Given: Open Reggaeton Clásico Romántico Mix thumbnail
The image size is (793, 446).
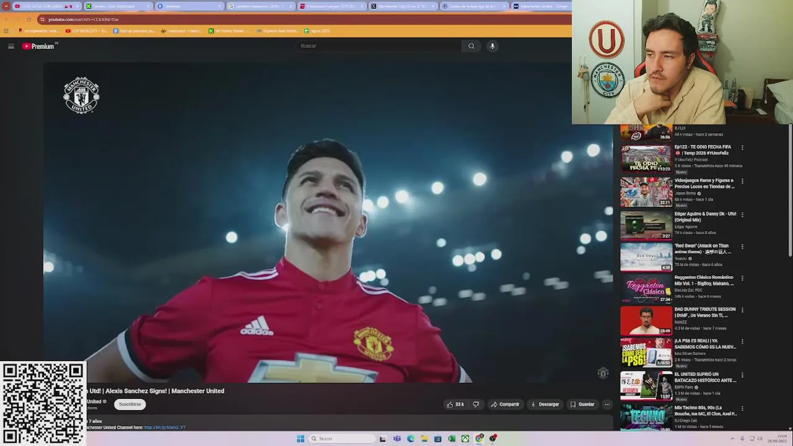Looking at the screenshot, I should 646,289.
